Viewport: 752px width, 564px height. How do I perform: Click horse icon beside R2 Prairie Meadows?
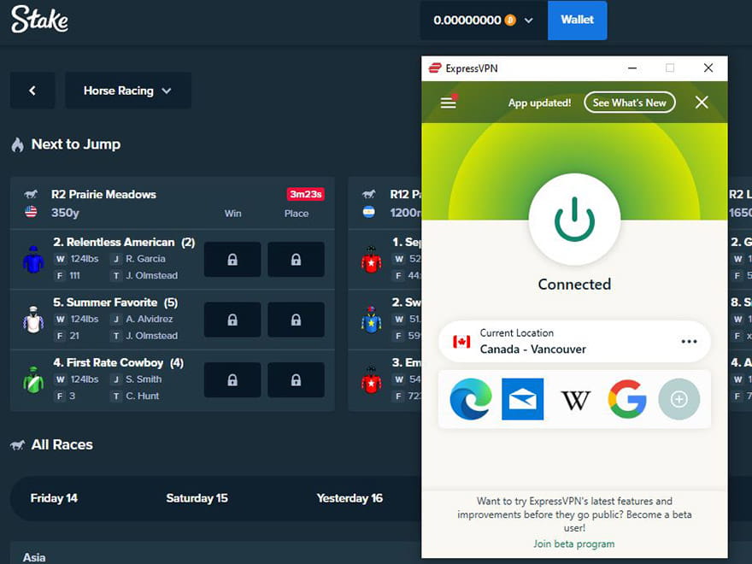31,194
